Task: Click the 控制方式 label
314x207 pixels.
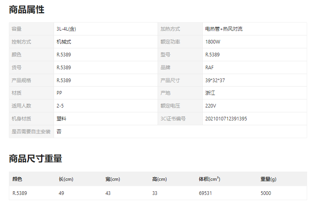Action: pyautogui.click(x=21, y=42)
